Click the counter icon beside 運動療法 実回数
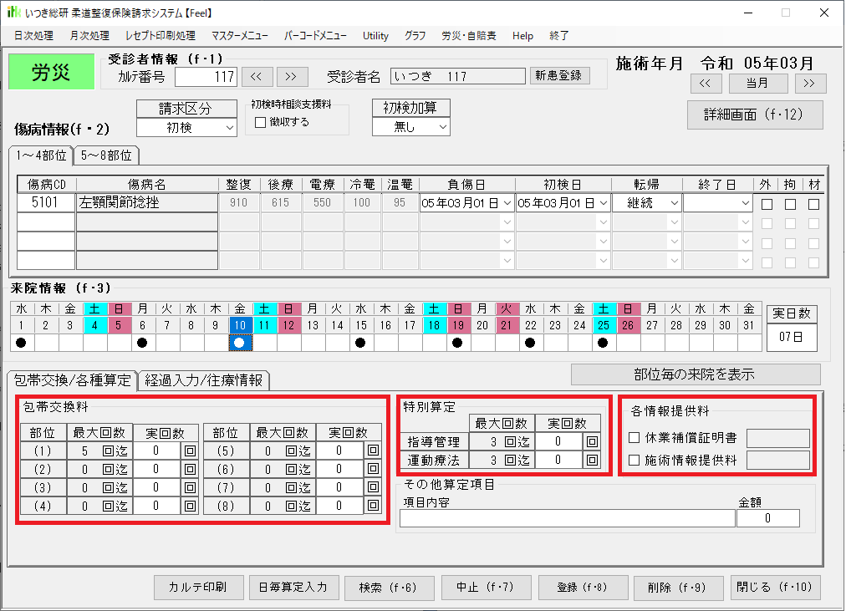The width and height of the screenshot is (846, 611). tap(592, 460)
